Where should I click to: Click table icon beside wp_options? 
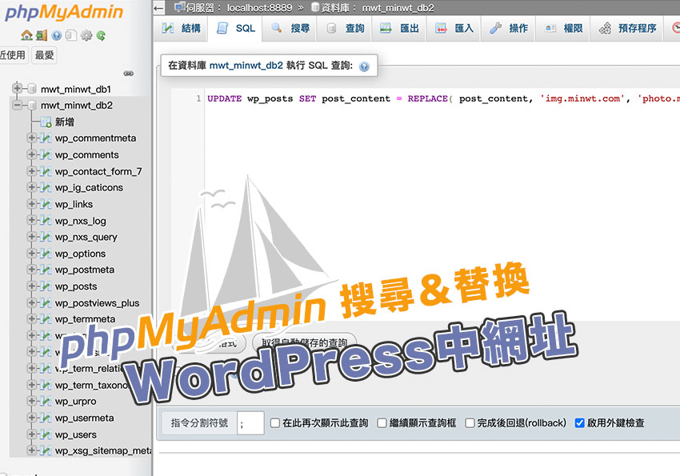tap(46, 254)
